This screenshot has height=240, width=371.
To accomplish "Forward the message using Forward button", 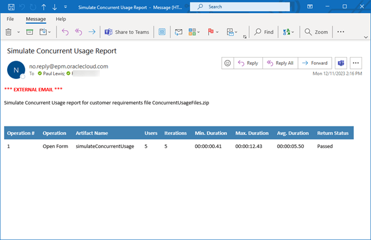I will 315,63.
